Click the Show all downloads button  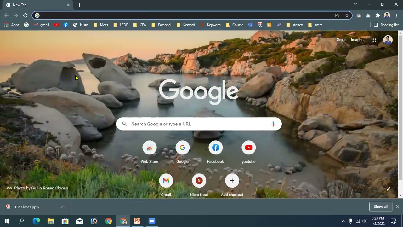(381, 207)
